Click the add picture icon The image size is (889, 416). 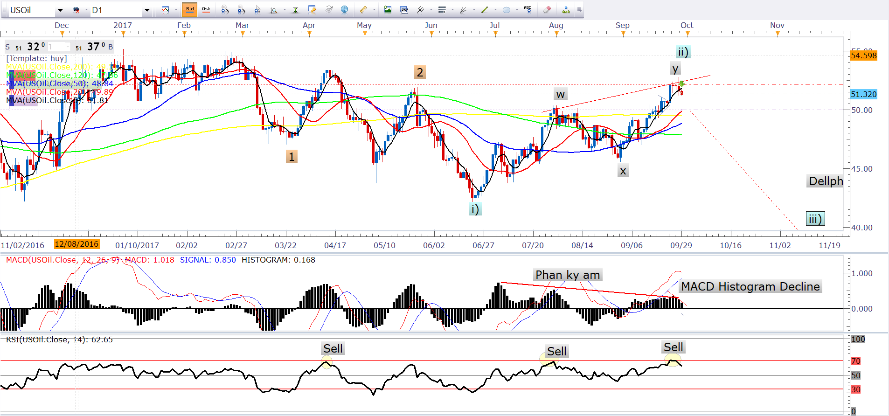point(388,10)
